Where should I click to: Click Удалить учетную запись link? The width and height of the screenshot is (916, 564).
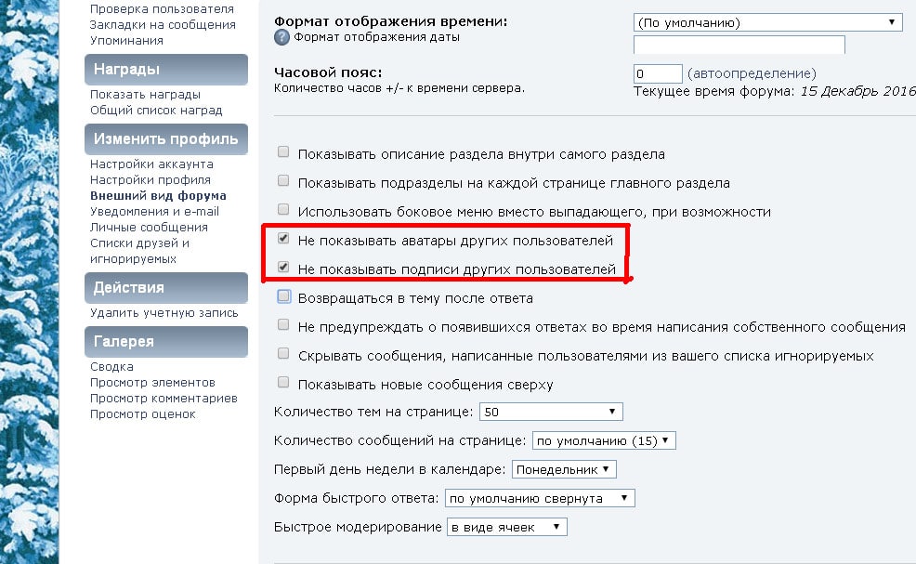[x=164, y=313]
